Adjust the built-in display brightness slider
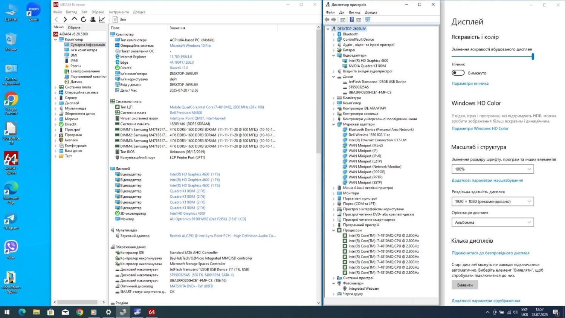Screen dimensions: 565x318 point(533,57)
